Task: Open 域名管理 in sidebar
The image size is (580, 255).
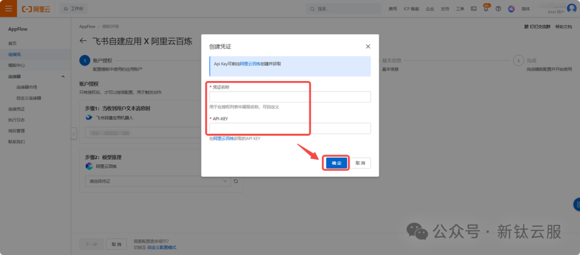Action: (17, 131)
